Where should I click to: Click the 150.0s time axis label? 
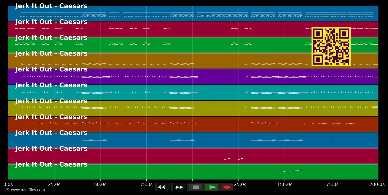click(x=285, y=184)
